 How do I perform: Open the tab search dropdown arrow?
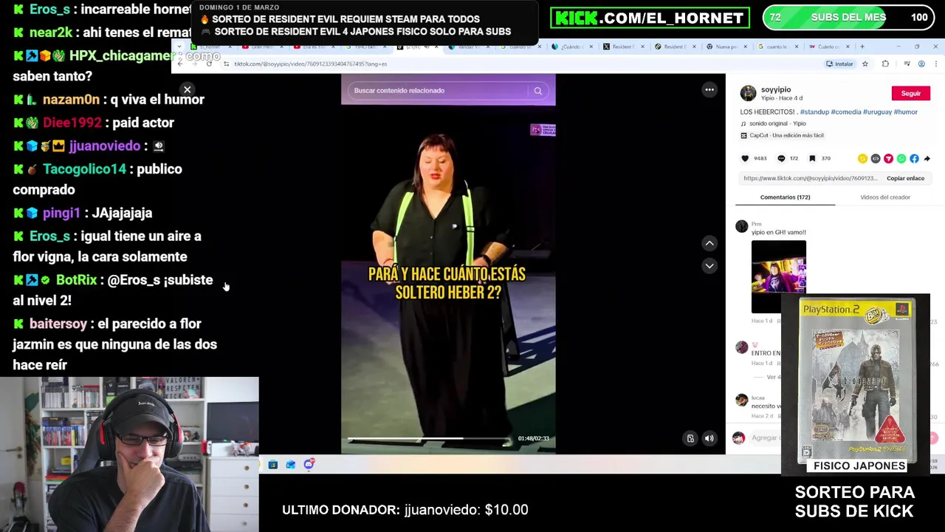click(x=179, y=47)
